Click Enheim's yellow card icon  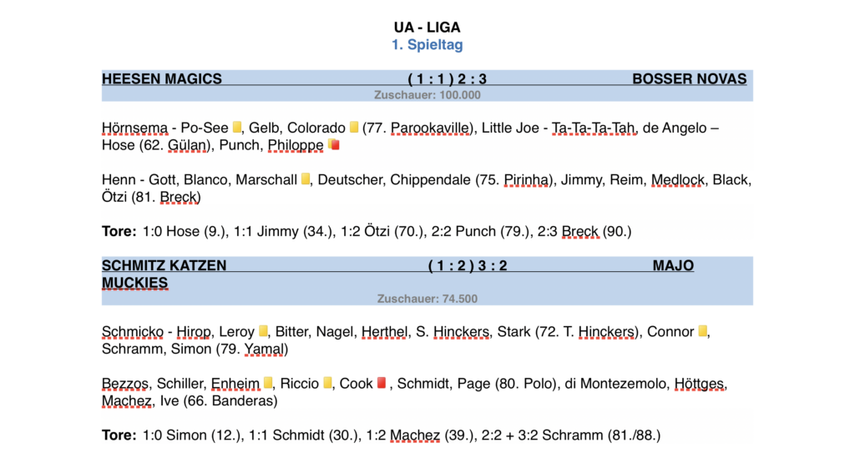[x=268, y=383]
